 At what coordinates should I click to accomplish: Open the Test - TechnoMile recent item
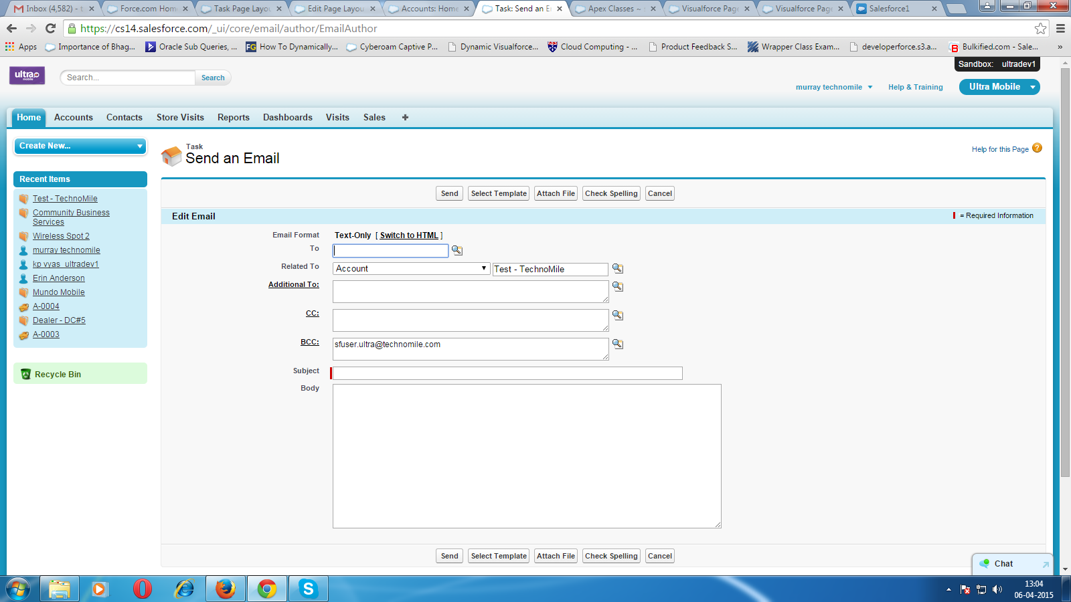(x=65, y=199)
